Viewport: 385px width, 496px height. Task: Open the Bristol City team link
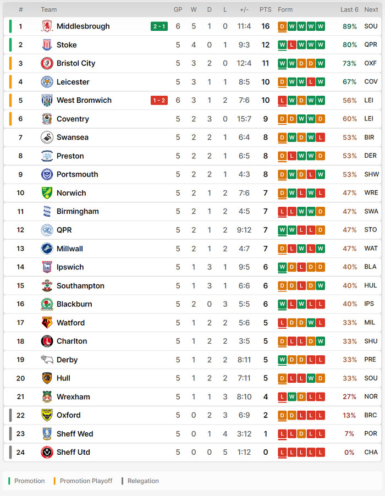(76, 63)
